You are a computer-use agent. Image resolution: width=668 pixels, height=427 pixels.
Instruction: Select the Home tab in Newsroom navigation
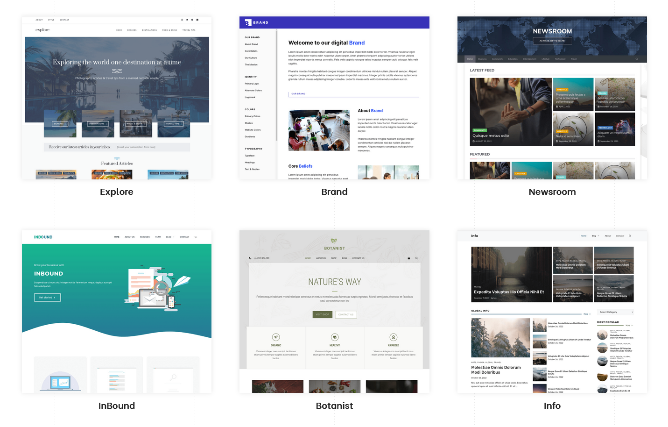[x=470, y=59]
